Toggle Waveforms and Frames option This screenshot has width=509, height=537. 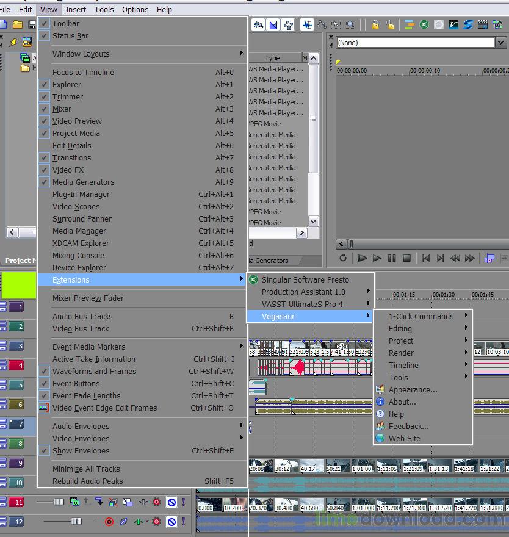click(x=94, y=371)
